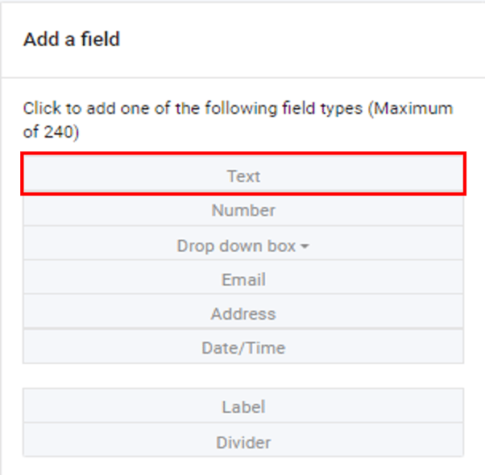The image size is (485, 475).
Task: Click the "Add a field" panel heading
Action: tap(72, 39)
